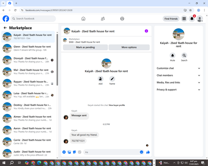Choose a sticker icon in composer

pyautogui.click(x=74, y=152)
